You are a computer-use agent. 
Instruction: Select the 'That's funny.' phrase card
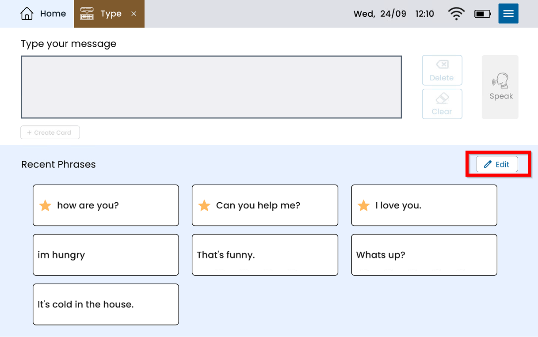(265, 255)
